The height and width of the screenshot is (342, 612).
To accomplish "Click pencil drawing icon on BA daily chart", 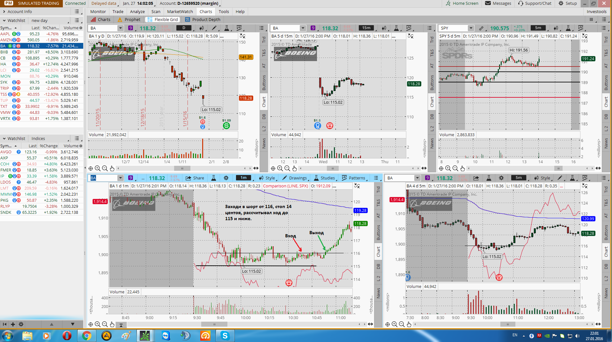I will [x=214, y=28].
